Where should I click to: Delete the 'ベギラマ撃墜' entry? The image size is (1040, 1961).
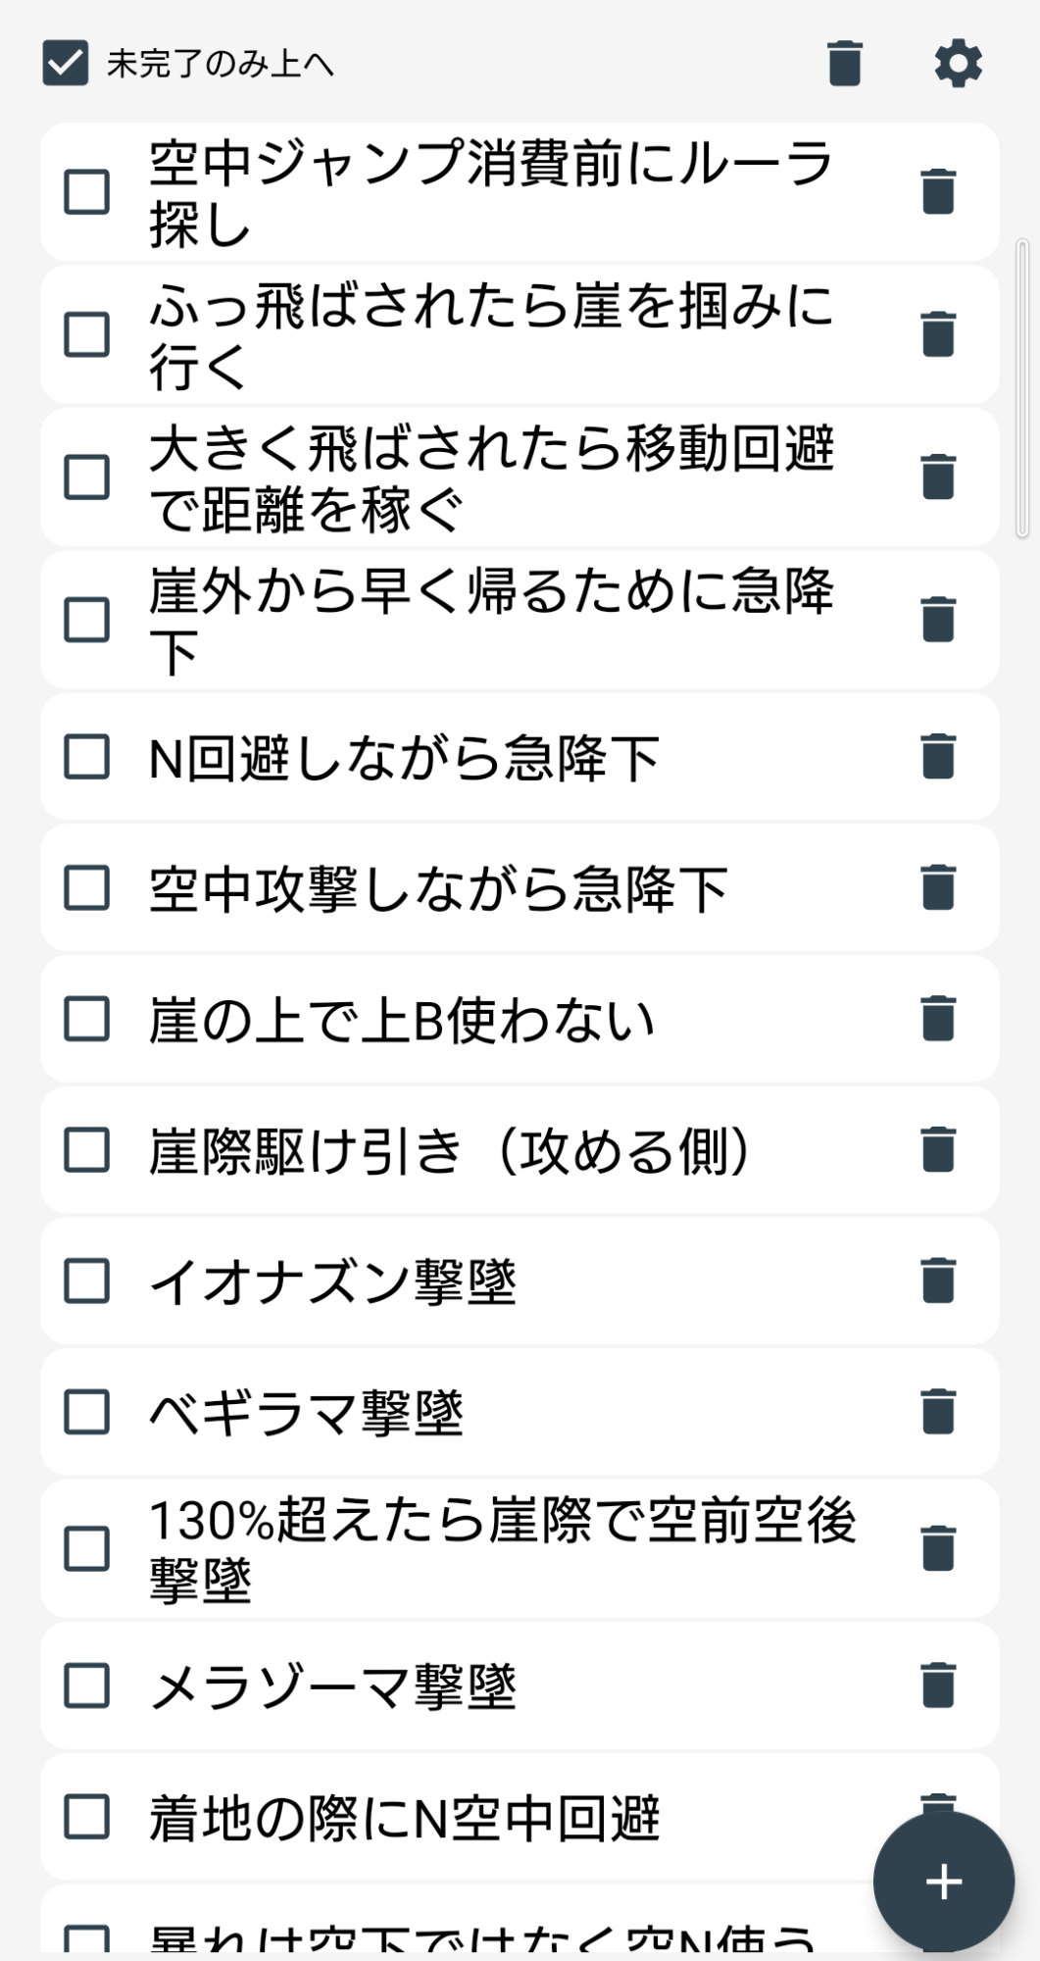click(938, 1412)
